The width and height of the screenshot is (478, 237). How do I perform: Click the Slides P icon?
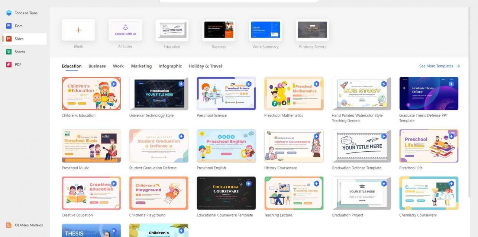click(9, 39)
